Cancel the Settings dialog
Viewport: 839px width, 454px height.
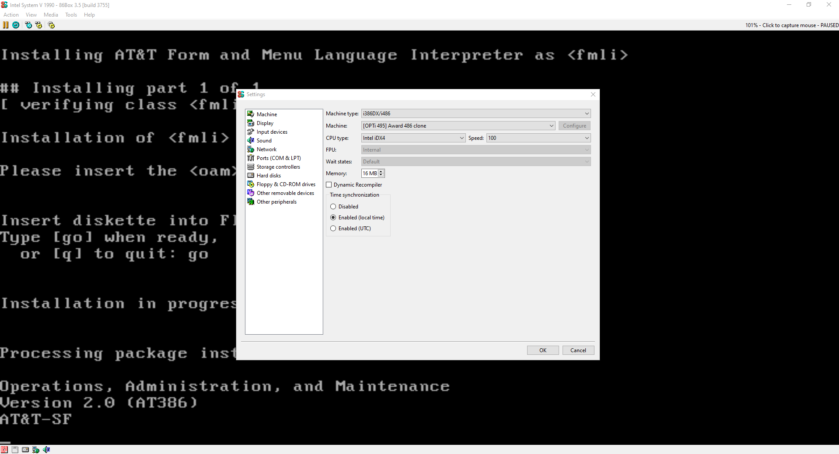578,350
